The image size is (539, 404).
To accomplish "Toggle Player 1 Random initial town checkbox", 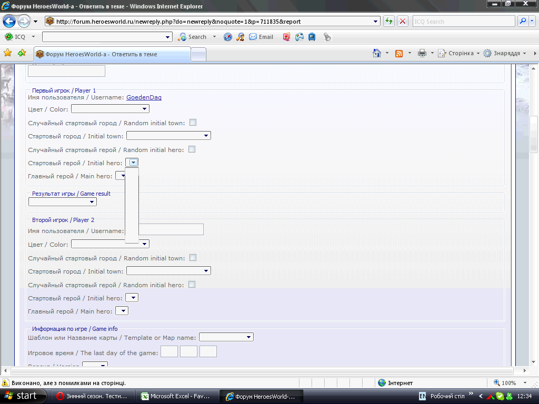I will [x=193, y=122].
